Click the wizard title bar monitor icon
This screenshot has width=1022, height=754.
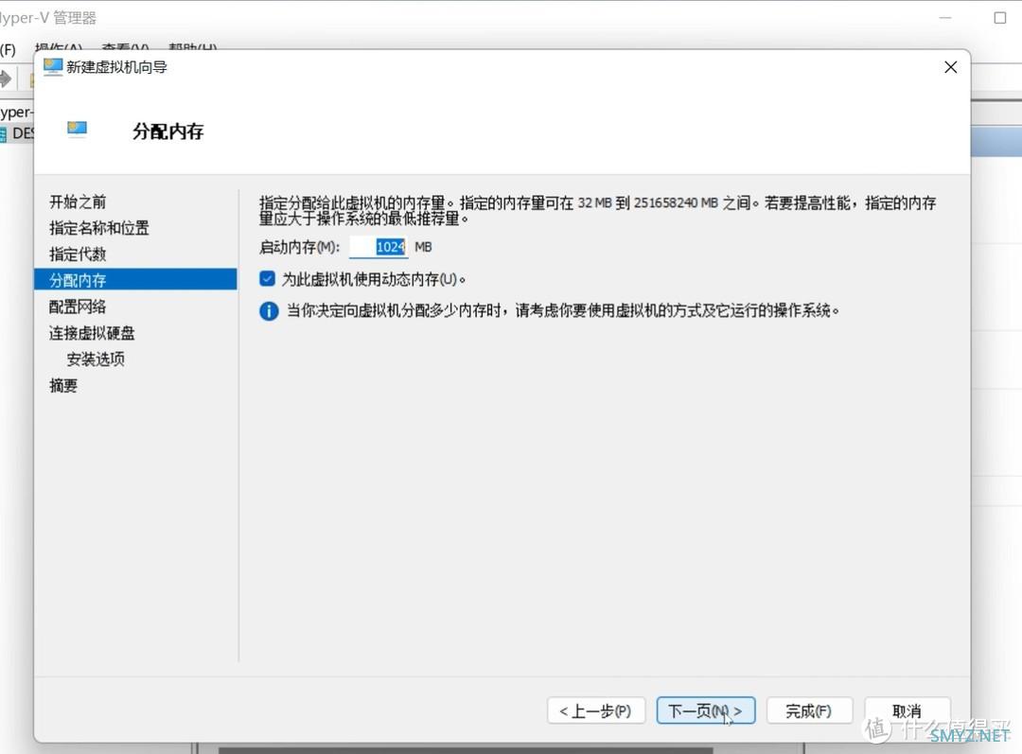pos(53,67)
